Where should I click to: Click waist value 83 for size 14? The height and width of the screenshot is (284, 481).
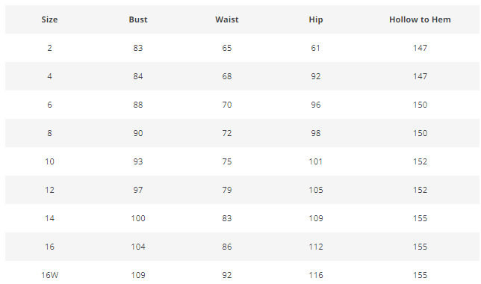point(227,218)
